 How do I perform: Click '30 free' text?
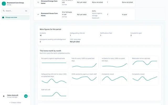pos(64,17)
